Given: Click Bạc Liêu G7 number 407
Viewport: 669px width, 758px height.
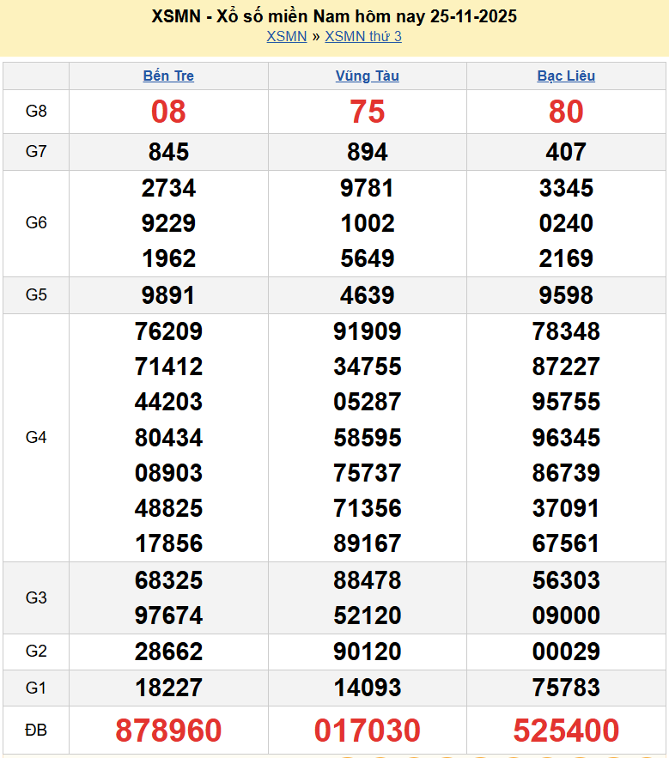Looking at the screenshot, I should (566, 152).
